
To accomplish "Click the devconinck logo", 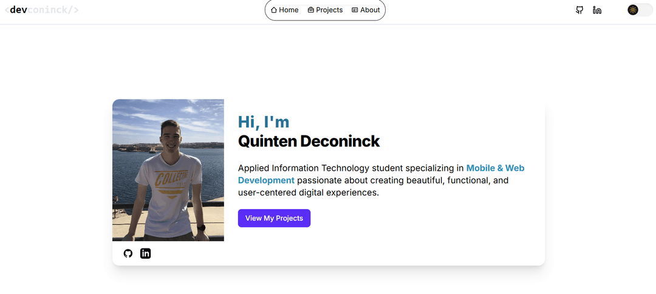I will [x=41, y=10].
